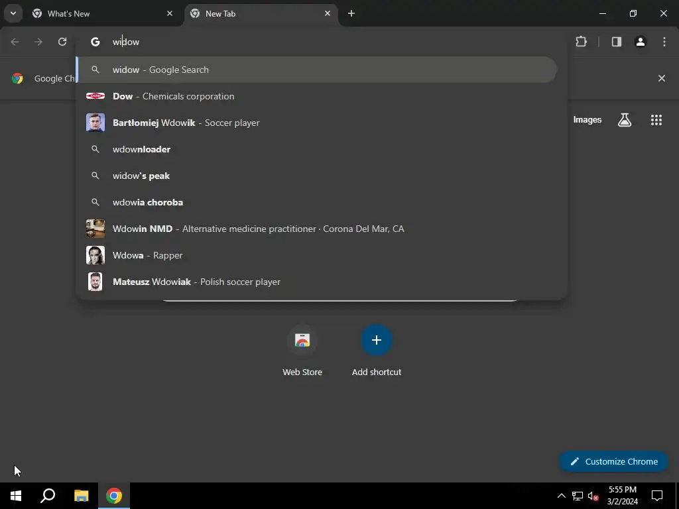
Task: Pick Wdowin NMD alternative medicine suggestion
Action: (316, 229)
